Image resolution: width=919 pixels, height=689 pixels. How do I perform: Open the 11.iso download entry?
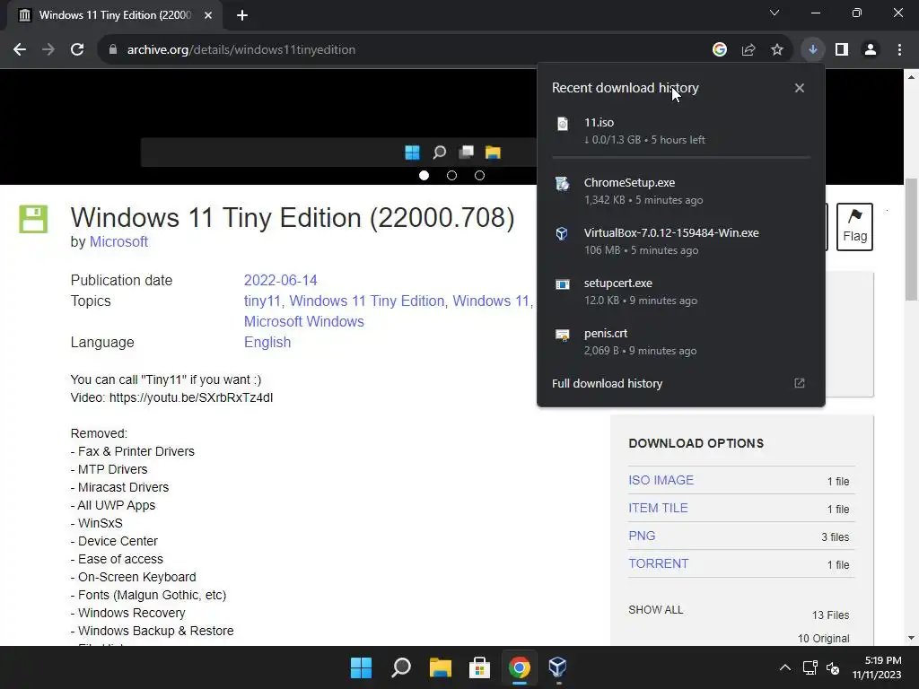pos(681,131)
